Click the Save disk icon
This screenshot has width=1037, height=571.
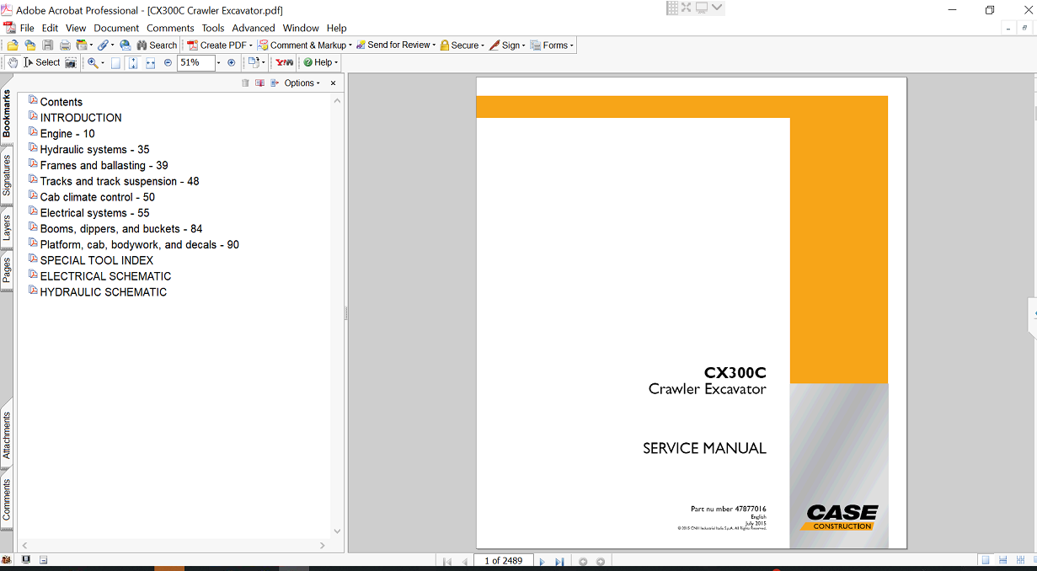pyautogui.click(x=48, y=45)
